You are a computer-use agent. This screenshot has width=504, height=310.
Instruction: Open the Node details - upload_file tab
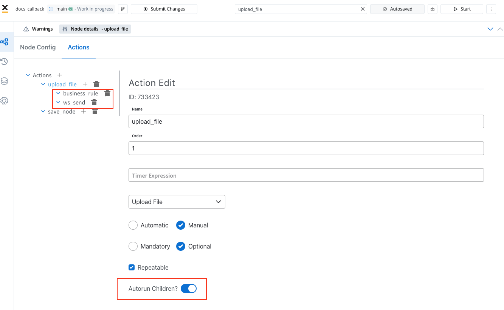point(95,29)
